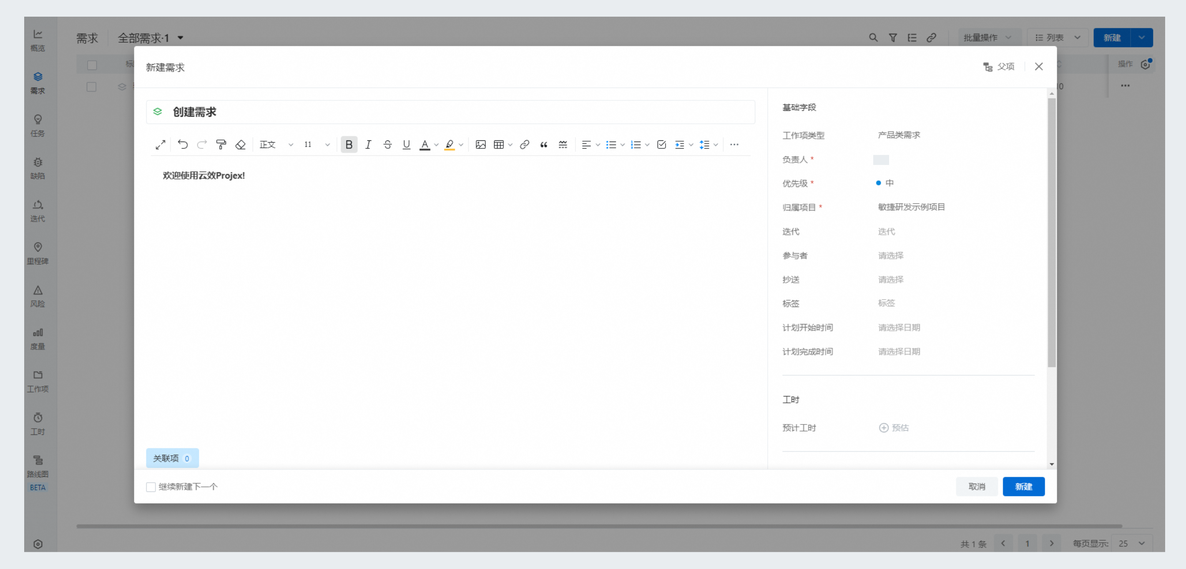The height and width of the screenshot is (569, 1186).
Task: Open the 关联项 tab
Action: [172, 458]
